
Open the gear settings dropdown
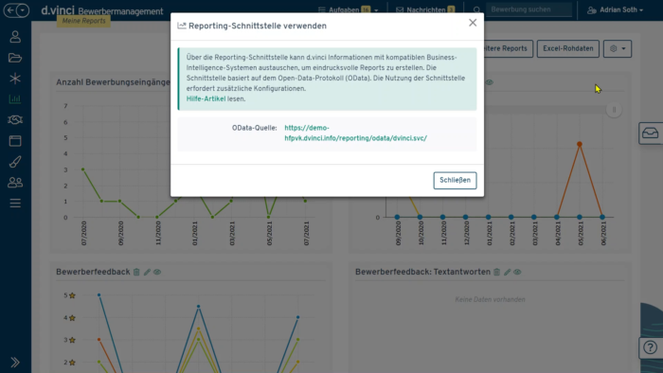click(x=618, y=48)
